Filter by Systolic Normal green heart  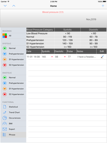5,48
